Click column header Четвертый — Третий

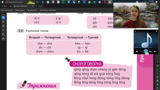[82, 37]
